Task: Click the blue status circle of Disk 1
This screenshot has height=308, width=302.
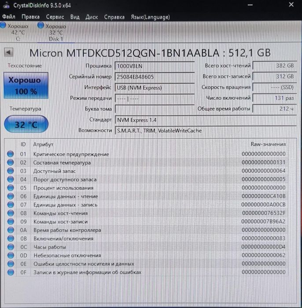Action: point(41,26)
